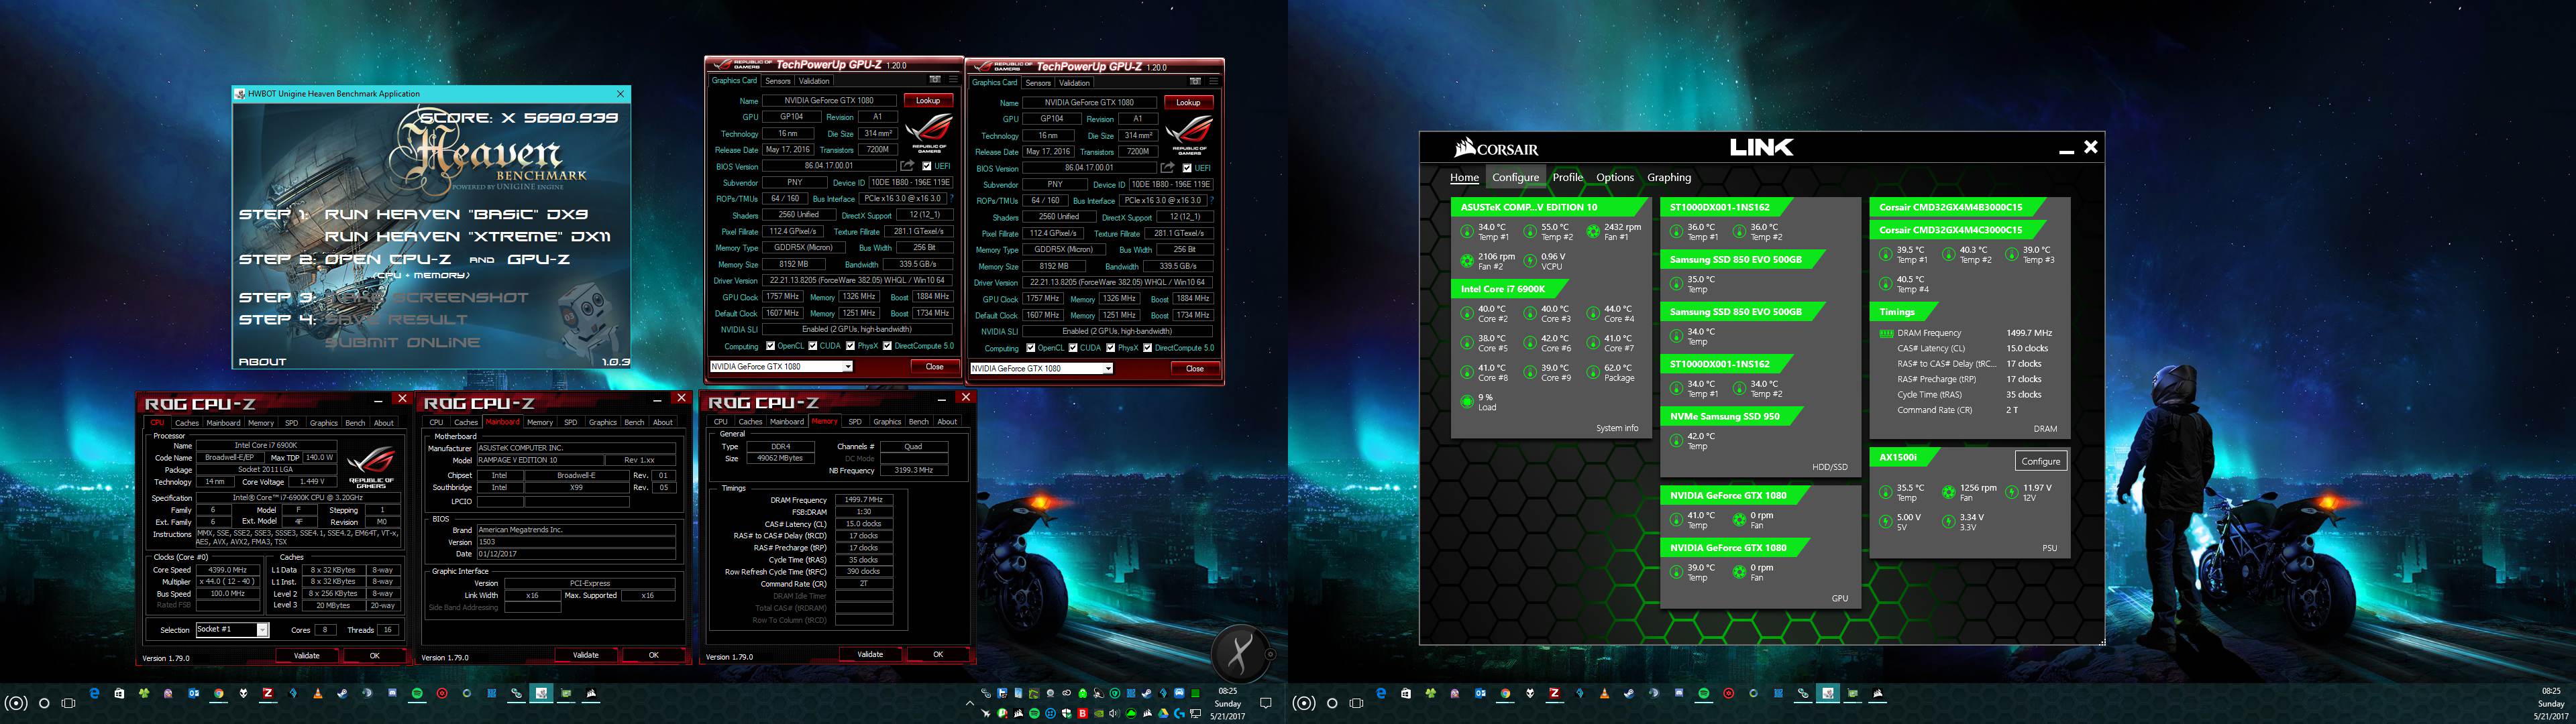Open the Socket #1 Selection dropdown in CPU-Z

point(232,629)
